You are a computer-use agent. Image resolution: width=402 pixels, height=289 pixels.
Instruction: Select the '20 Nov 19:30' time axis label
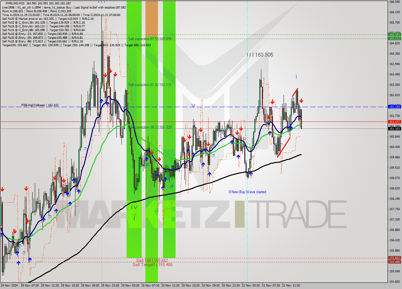[210, 286]
